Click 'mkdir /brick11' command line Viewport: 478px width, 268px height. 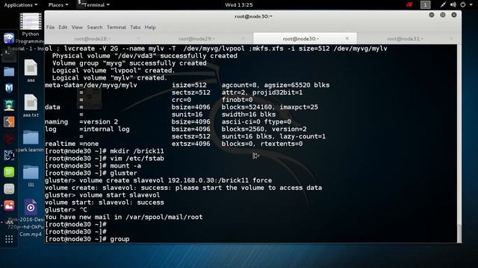105,151
